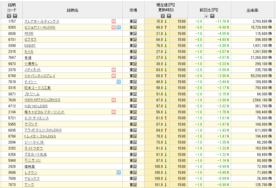The height and width of the screenshot is (188, 276).
Task: Click the 市場 column header
Action: tap(133, 10)
